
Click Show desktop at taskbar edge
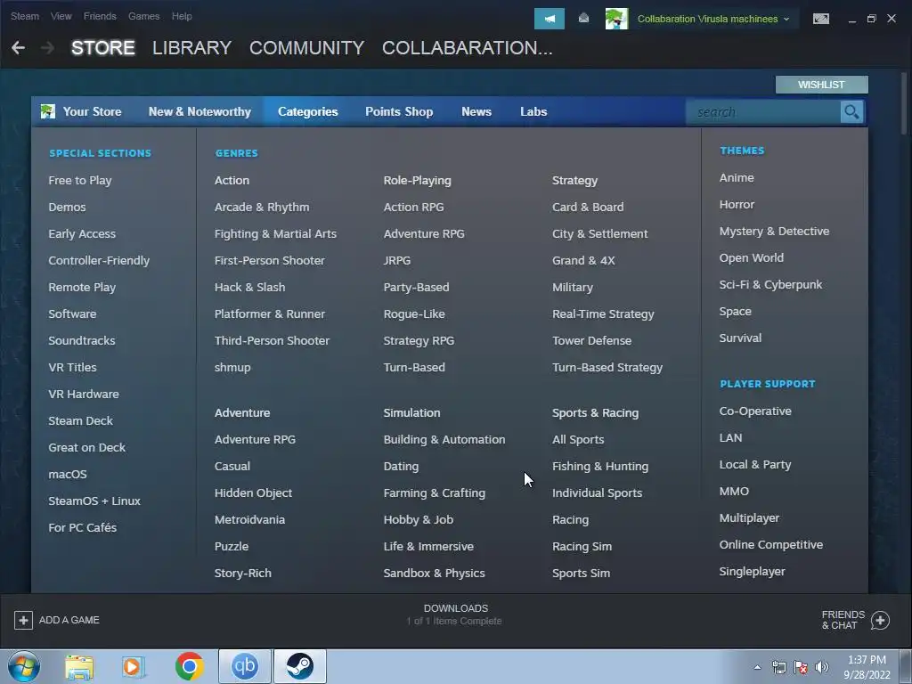[x=906, y=666]
